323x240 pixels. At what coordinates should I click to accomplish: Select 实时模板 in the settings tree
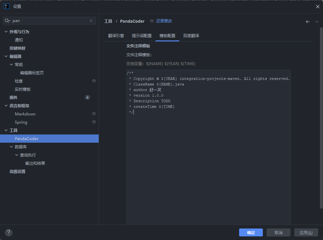pos(23,89)
